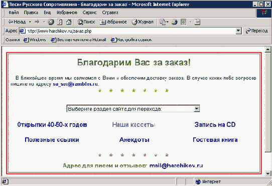The image size is (272, 186).
Task: Click the Благодарим Вас за заказ heading
Action: [x=134, y=62]
